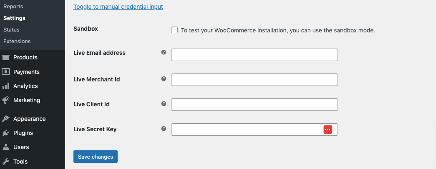Viewport: 436px width, 169px height.
Task: Open the Reports submenu item
Action: [x=13, y=6]
